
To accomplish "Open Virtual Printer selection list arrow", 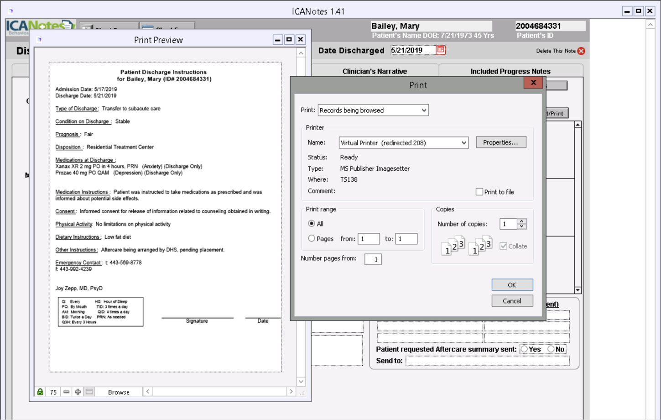I will pyautogui.click(x=465, y=142).
